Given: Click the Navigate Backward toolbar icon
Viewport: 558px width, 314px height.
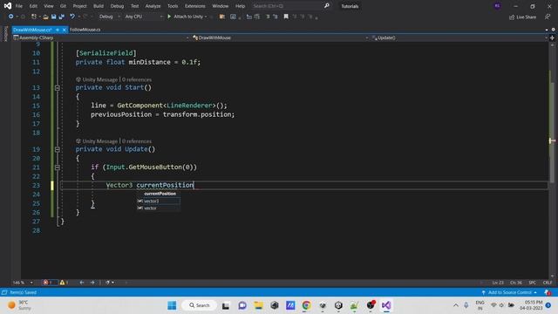Looking at the screenshot, I should 10,17.
